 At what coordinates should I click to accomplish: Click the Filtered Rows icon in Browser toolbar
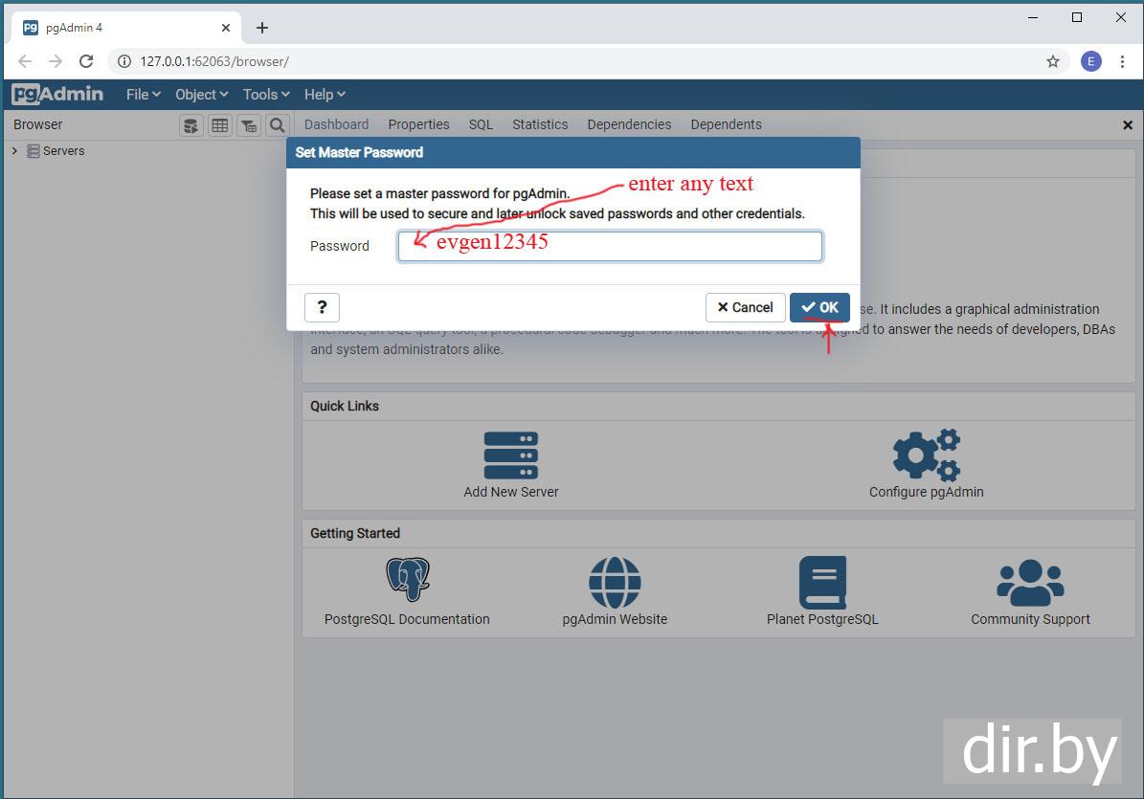[x=249, y=125]
